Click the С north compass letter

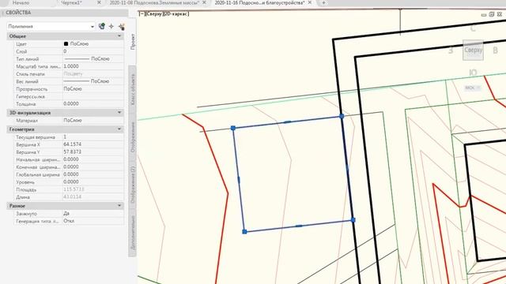tap(473, 28)
